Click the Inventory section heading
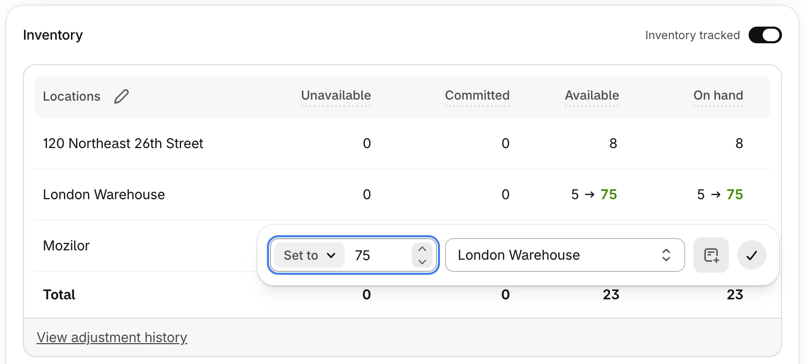Image resolution: width=807 pixels, height=364 pixels. coord(53,35)
